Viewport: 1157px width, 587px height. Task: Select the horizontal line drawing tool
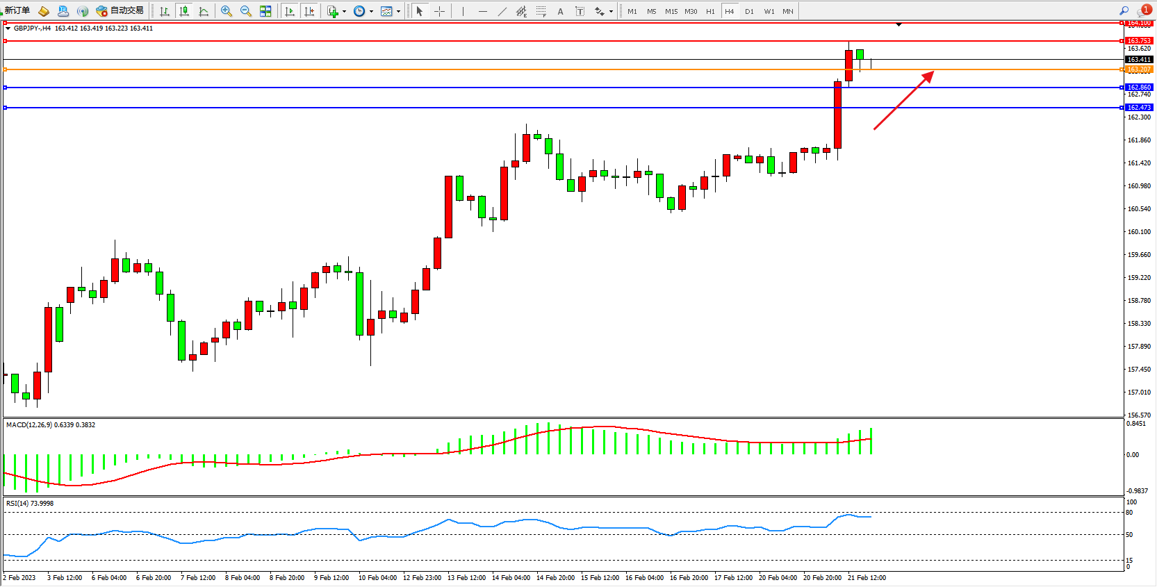[483, 11]
